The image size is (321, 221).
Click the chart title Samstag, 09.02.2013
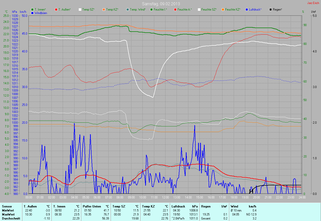click(161, 4)
